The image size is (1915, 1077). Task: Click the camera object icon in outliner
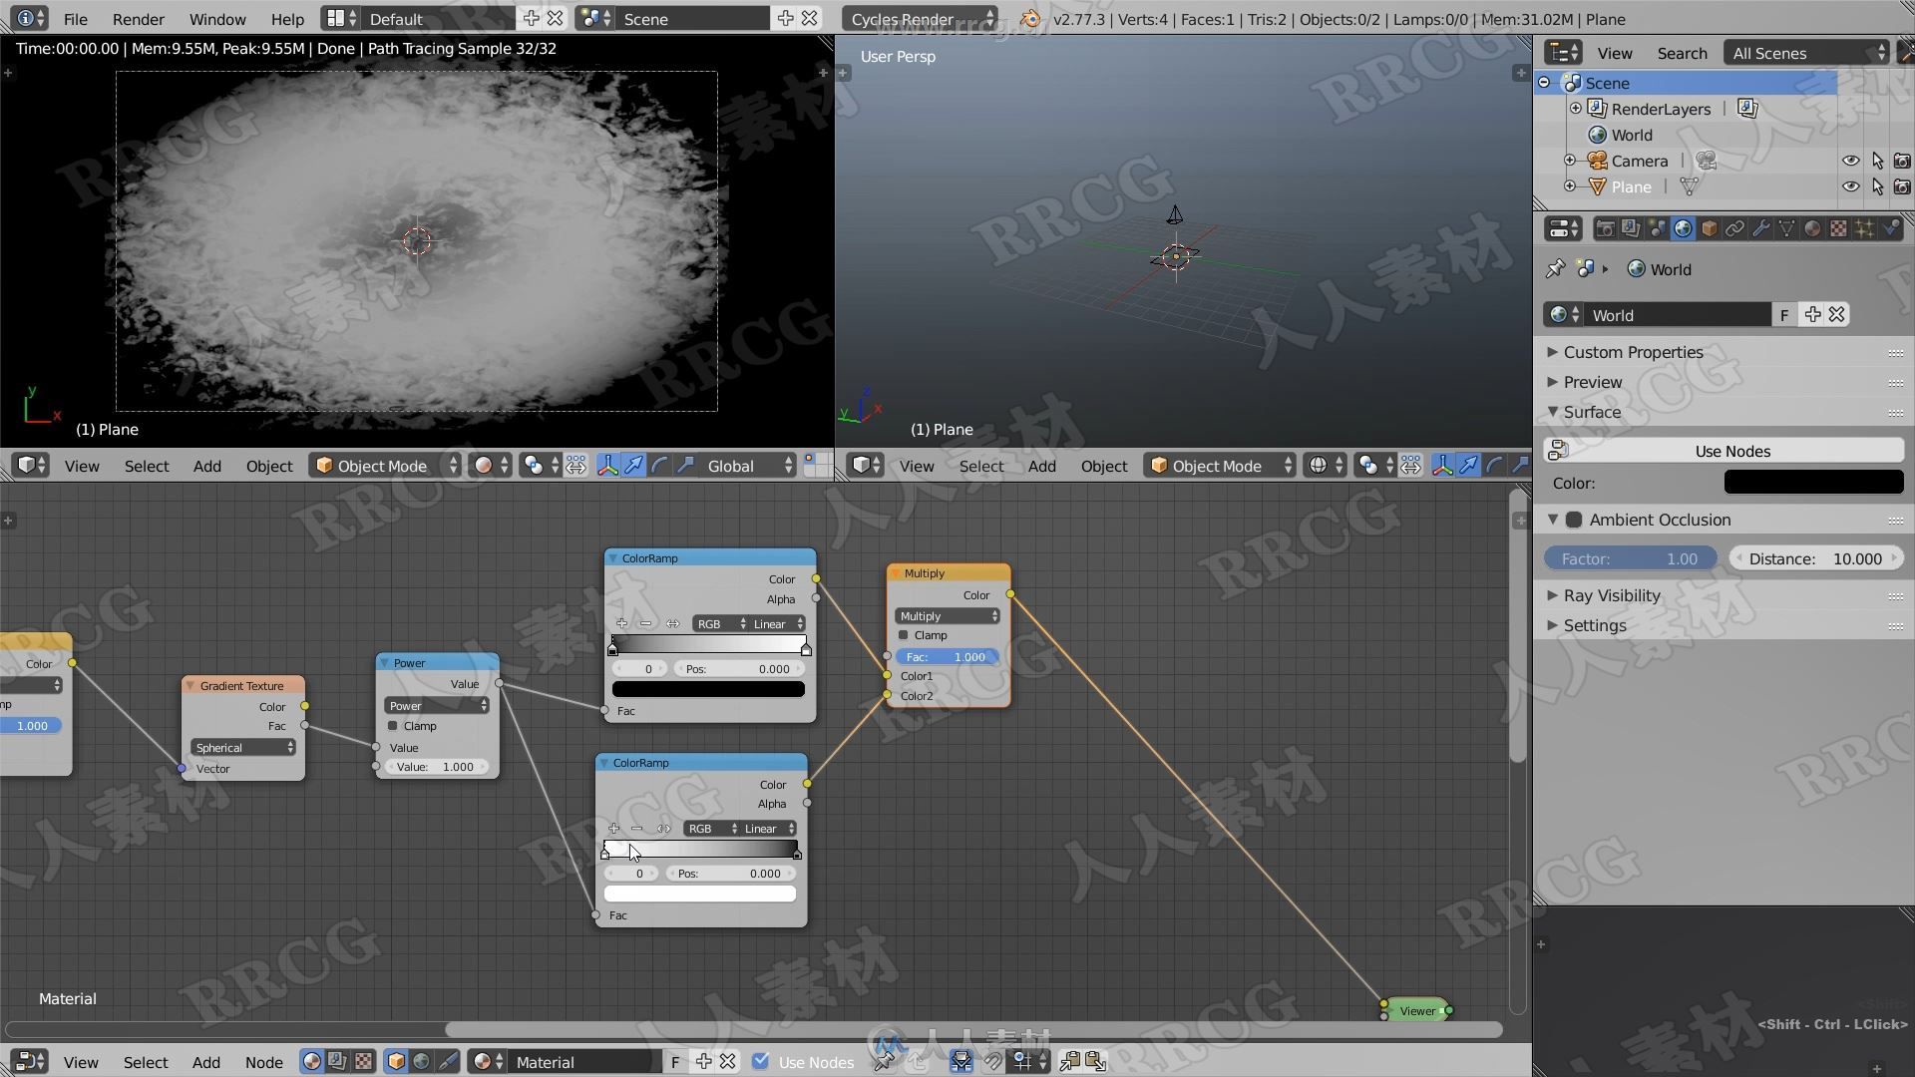point(1598,160)
